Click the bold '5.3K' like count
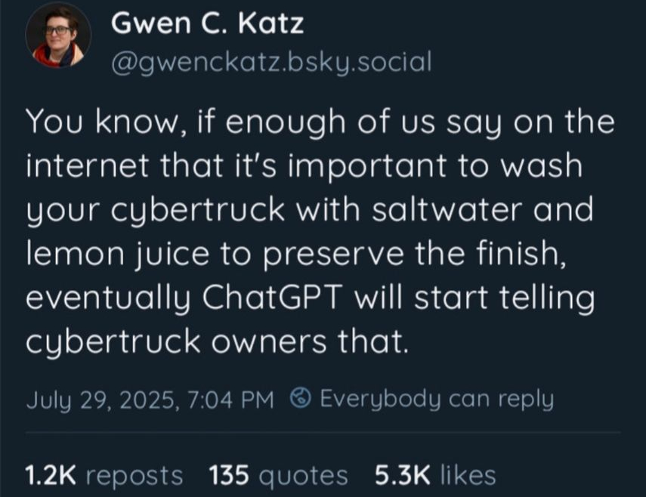This screenshot has width=646, height=497. pos(401,475)
